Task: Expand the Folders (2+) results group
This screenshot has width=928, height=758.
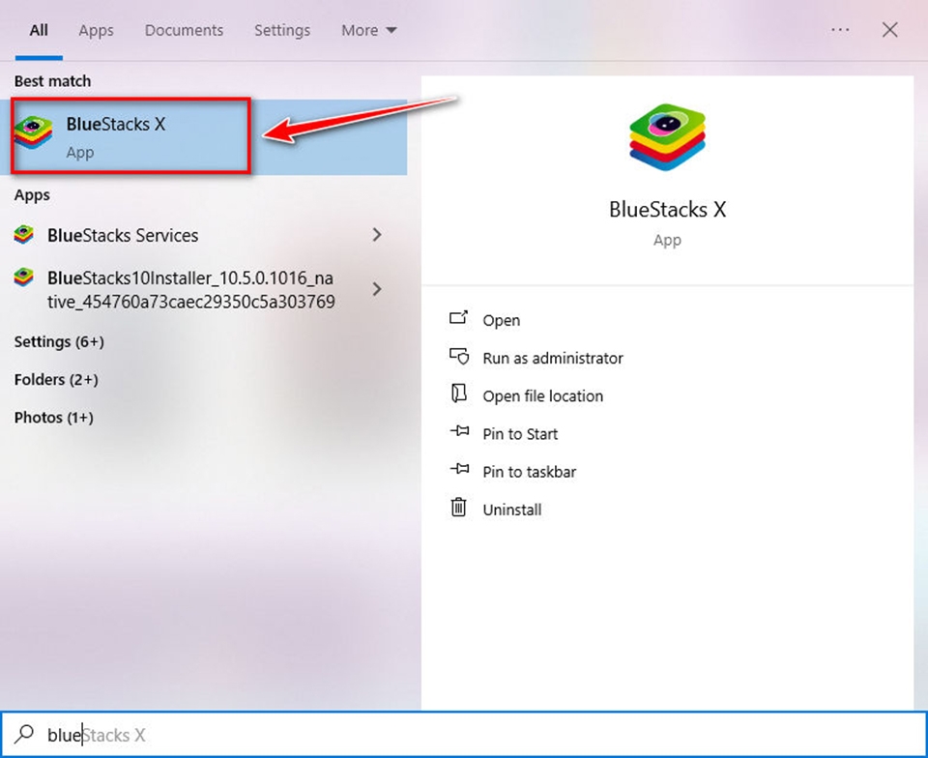Action: click(x=56, y=379)
